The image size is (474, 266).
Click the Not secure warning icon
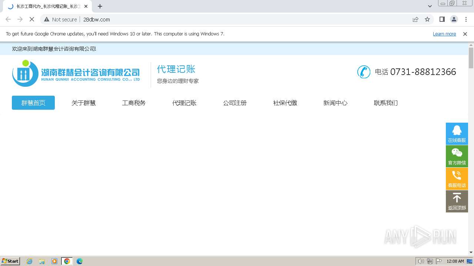pos(47,19)
